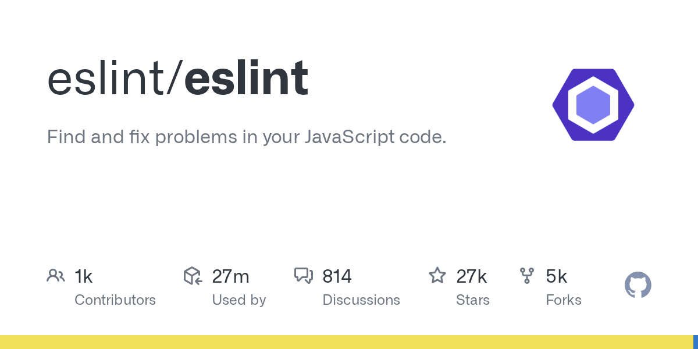The height and width of the screenshot is (349, 698).
Task: Click the star icon
Action: (437, 276)
